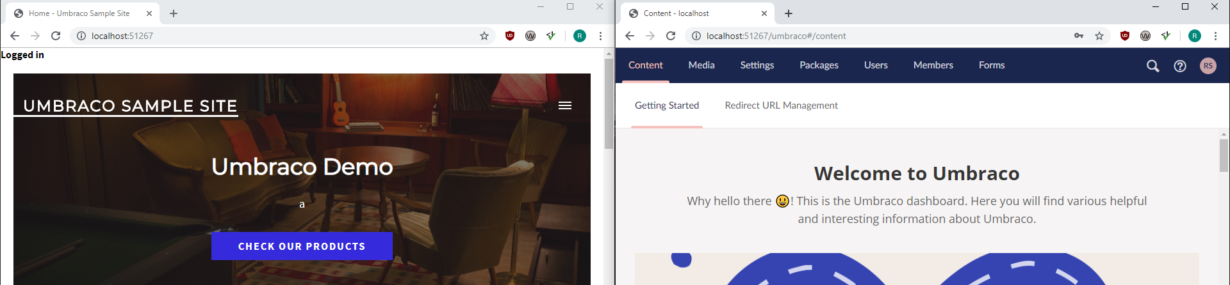1230x285 pixels.
Task: Open Chrome three-dot menu in left window
Action: pyautogui.click(x=600, y=36)
